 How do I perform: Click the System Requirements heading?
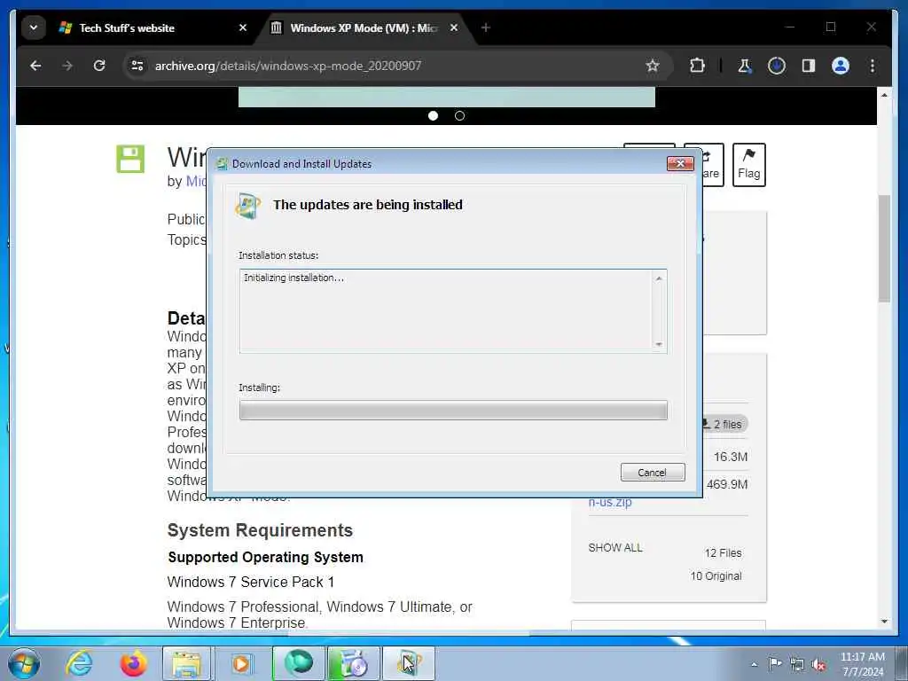pyautogui.click(x=260, y=530)
